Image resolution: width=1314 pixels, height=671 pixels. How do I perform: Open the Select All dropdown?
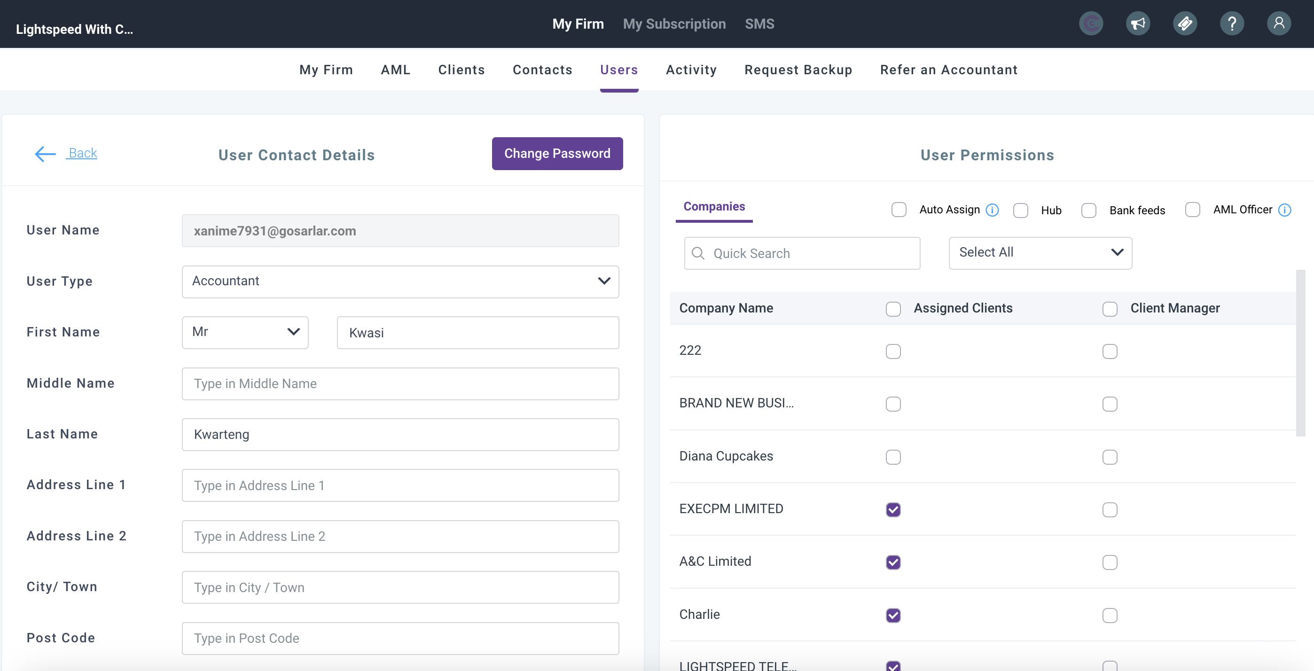click(1040, 253)
